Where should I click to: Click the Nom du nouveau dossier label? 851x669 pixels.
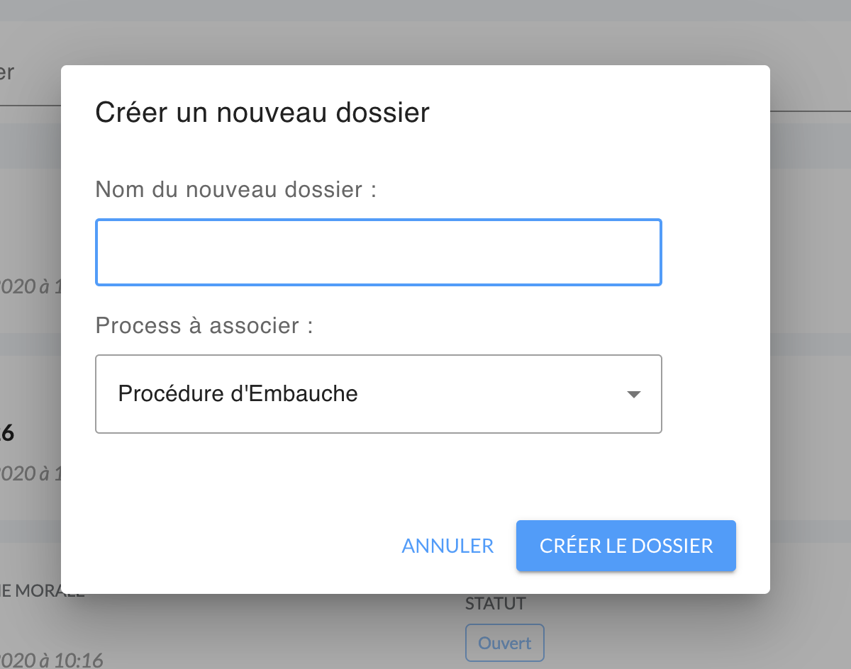235,189
